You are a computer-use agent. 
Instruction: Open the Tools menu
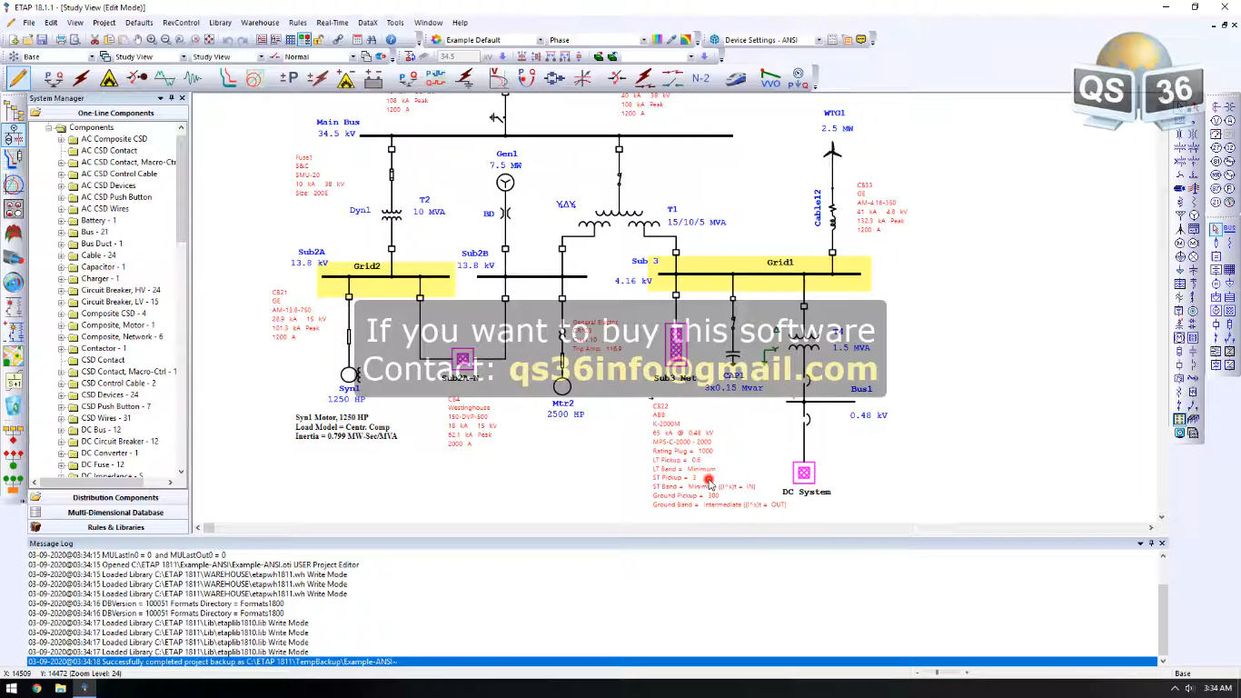pos(394,23)
